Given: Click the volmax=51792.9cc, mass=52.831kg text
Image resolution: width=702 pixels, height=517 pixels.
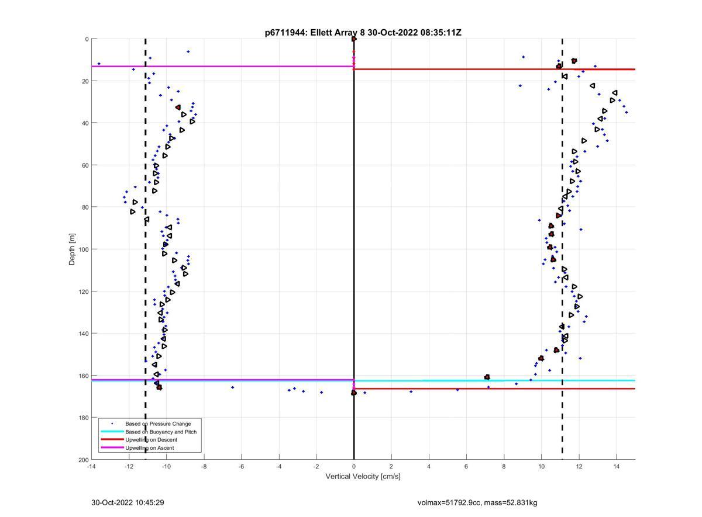Looking at the screenshot, I should coord(477,502).
